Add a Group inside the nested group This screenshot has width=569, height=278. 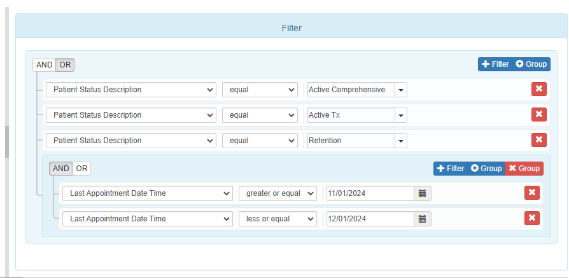[486, 169]
